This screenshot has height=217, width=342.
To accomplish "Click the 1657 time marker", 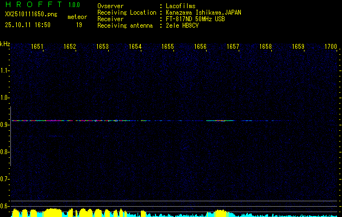I will (x=233, y=47).
